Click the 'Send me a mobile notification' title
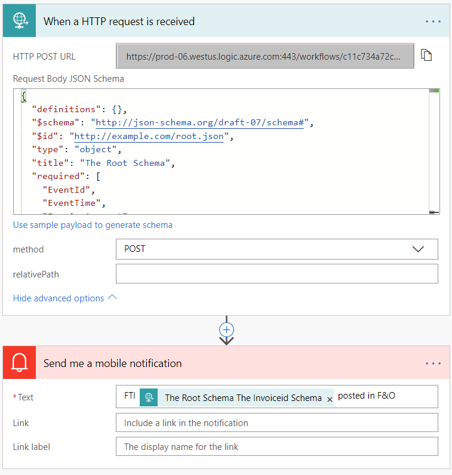Screen dimensions: 452x475 point(112,363)
